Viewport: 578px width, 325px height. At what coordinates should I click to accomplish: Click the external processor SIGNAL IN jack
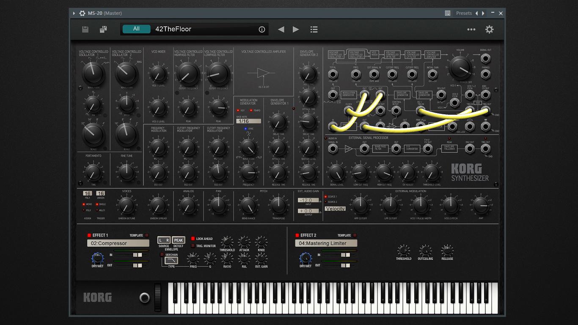[333, 149]
